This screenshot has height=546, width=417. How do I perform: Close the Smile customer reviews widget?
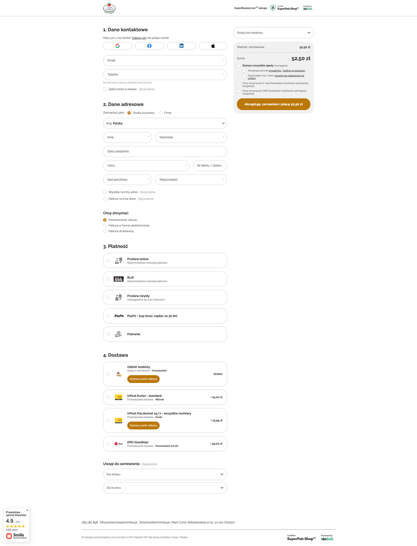pyautogui.click(x=27, y=510)
